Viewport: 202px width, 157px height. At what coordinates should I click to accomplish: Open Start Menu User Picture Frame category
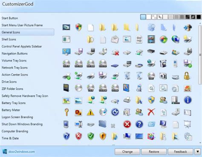tap(22, 25)
